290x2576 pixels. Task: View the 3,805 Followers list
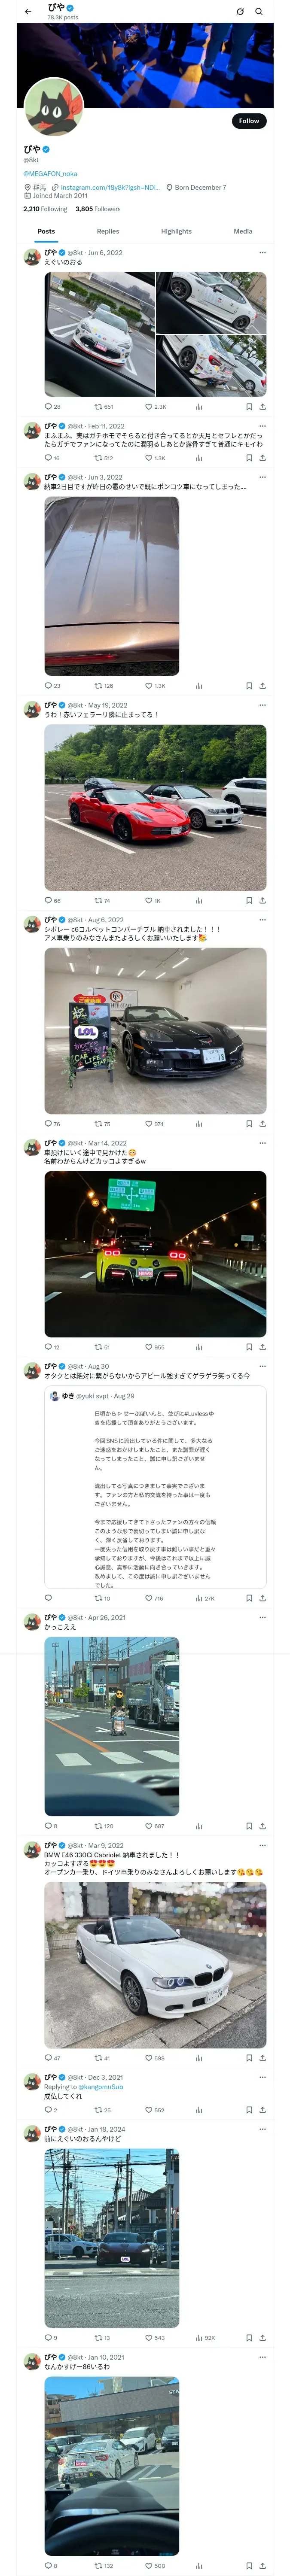98,209
